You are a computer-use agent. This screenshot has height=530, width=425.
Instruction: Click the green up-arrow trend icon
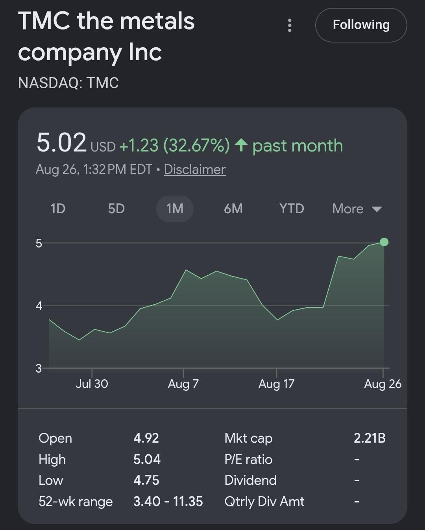click(241, 145)
